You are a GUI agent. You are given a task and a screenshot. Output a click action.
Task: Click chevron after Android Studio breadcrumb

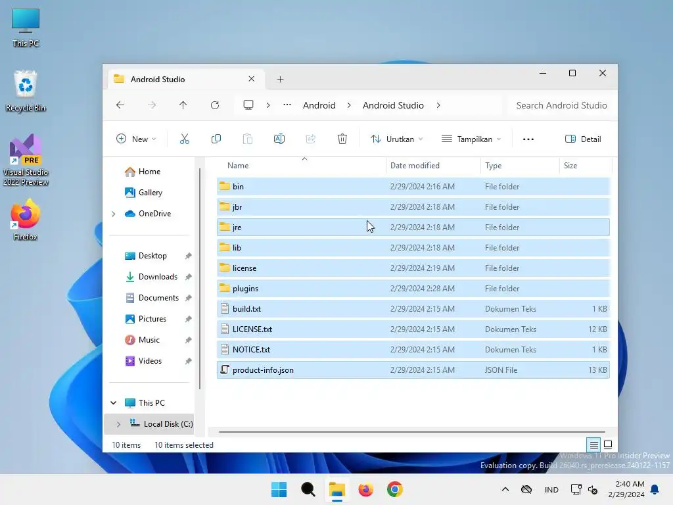(x=438, y=105)
